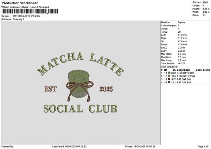Click the Description column header

coord(183,70)
